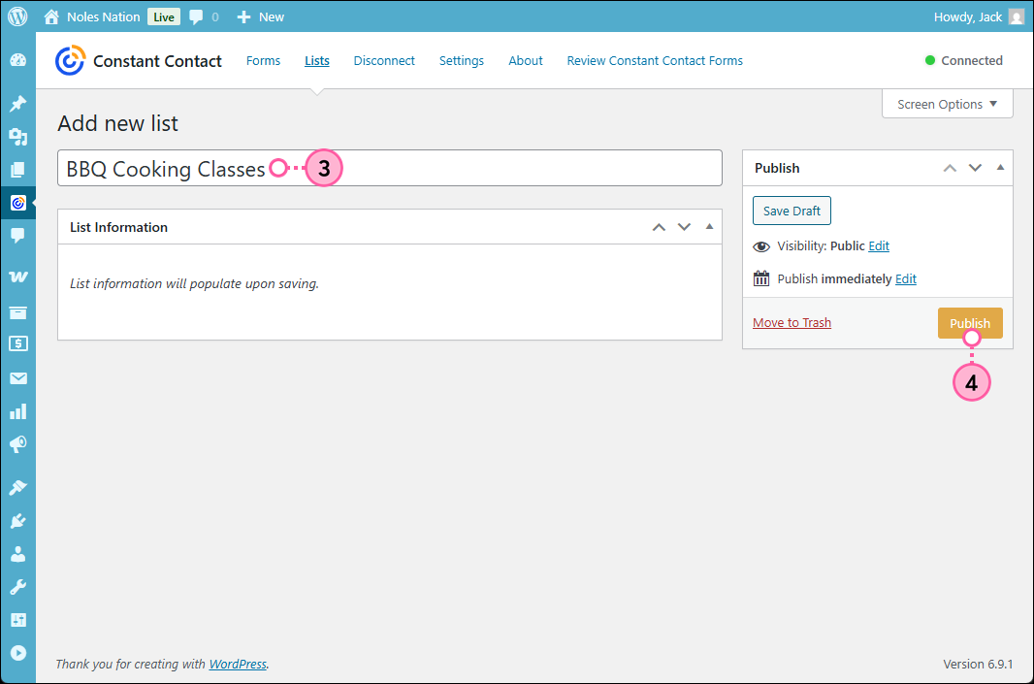1034x684 pixels.
Task: Collapse the Publish box with its triangle
Action: (x=1000, y=168)
